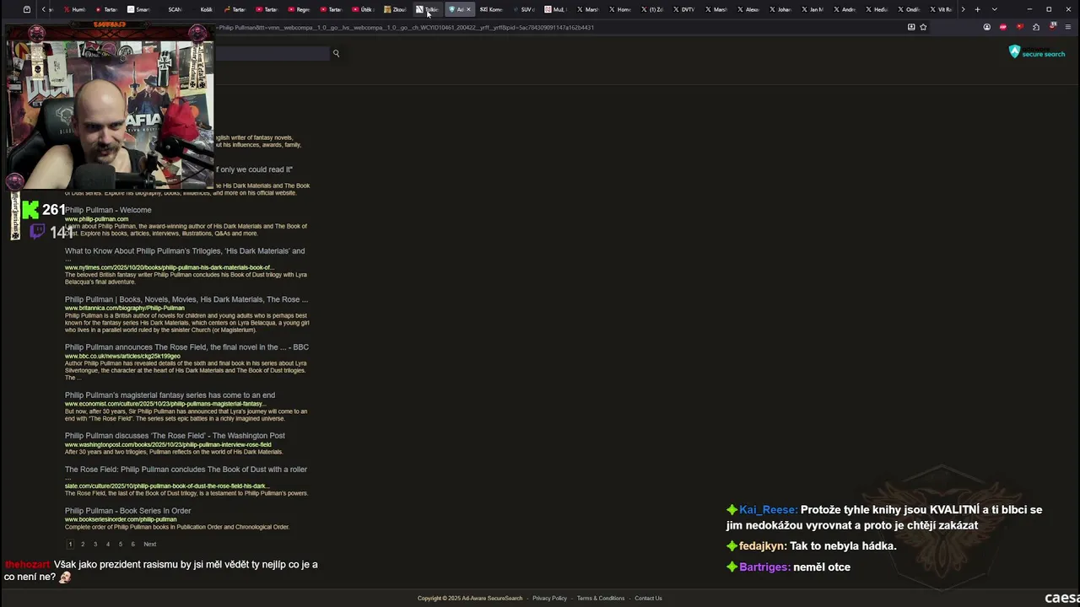
Task: Go to results page 6
Action: pyautogui.click(x=132, y=545)
